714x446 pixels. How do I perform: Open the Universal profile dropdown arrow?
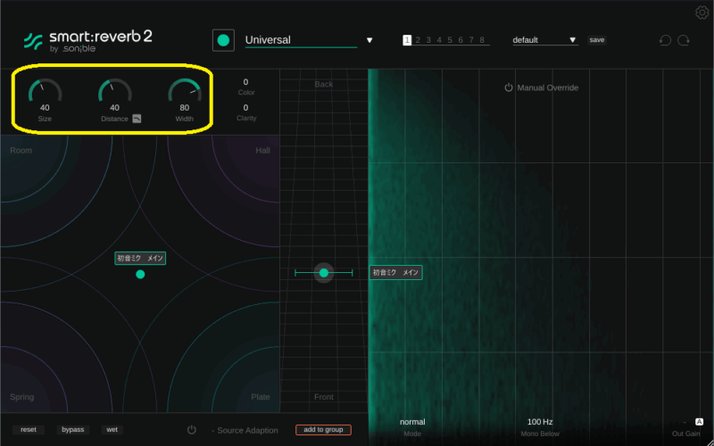pyautogui.click(x=369, y=40)
